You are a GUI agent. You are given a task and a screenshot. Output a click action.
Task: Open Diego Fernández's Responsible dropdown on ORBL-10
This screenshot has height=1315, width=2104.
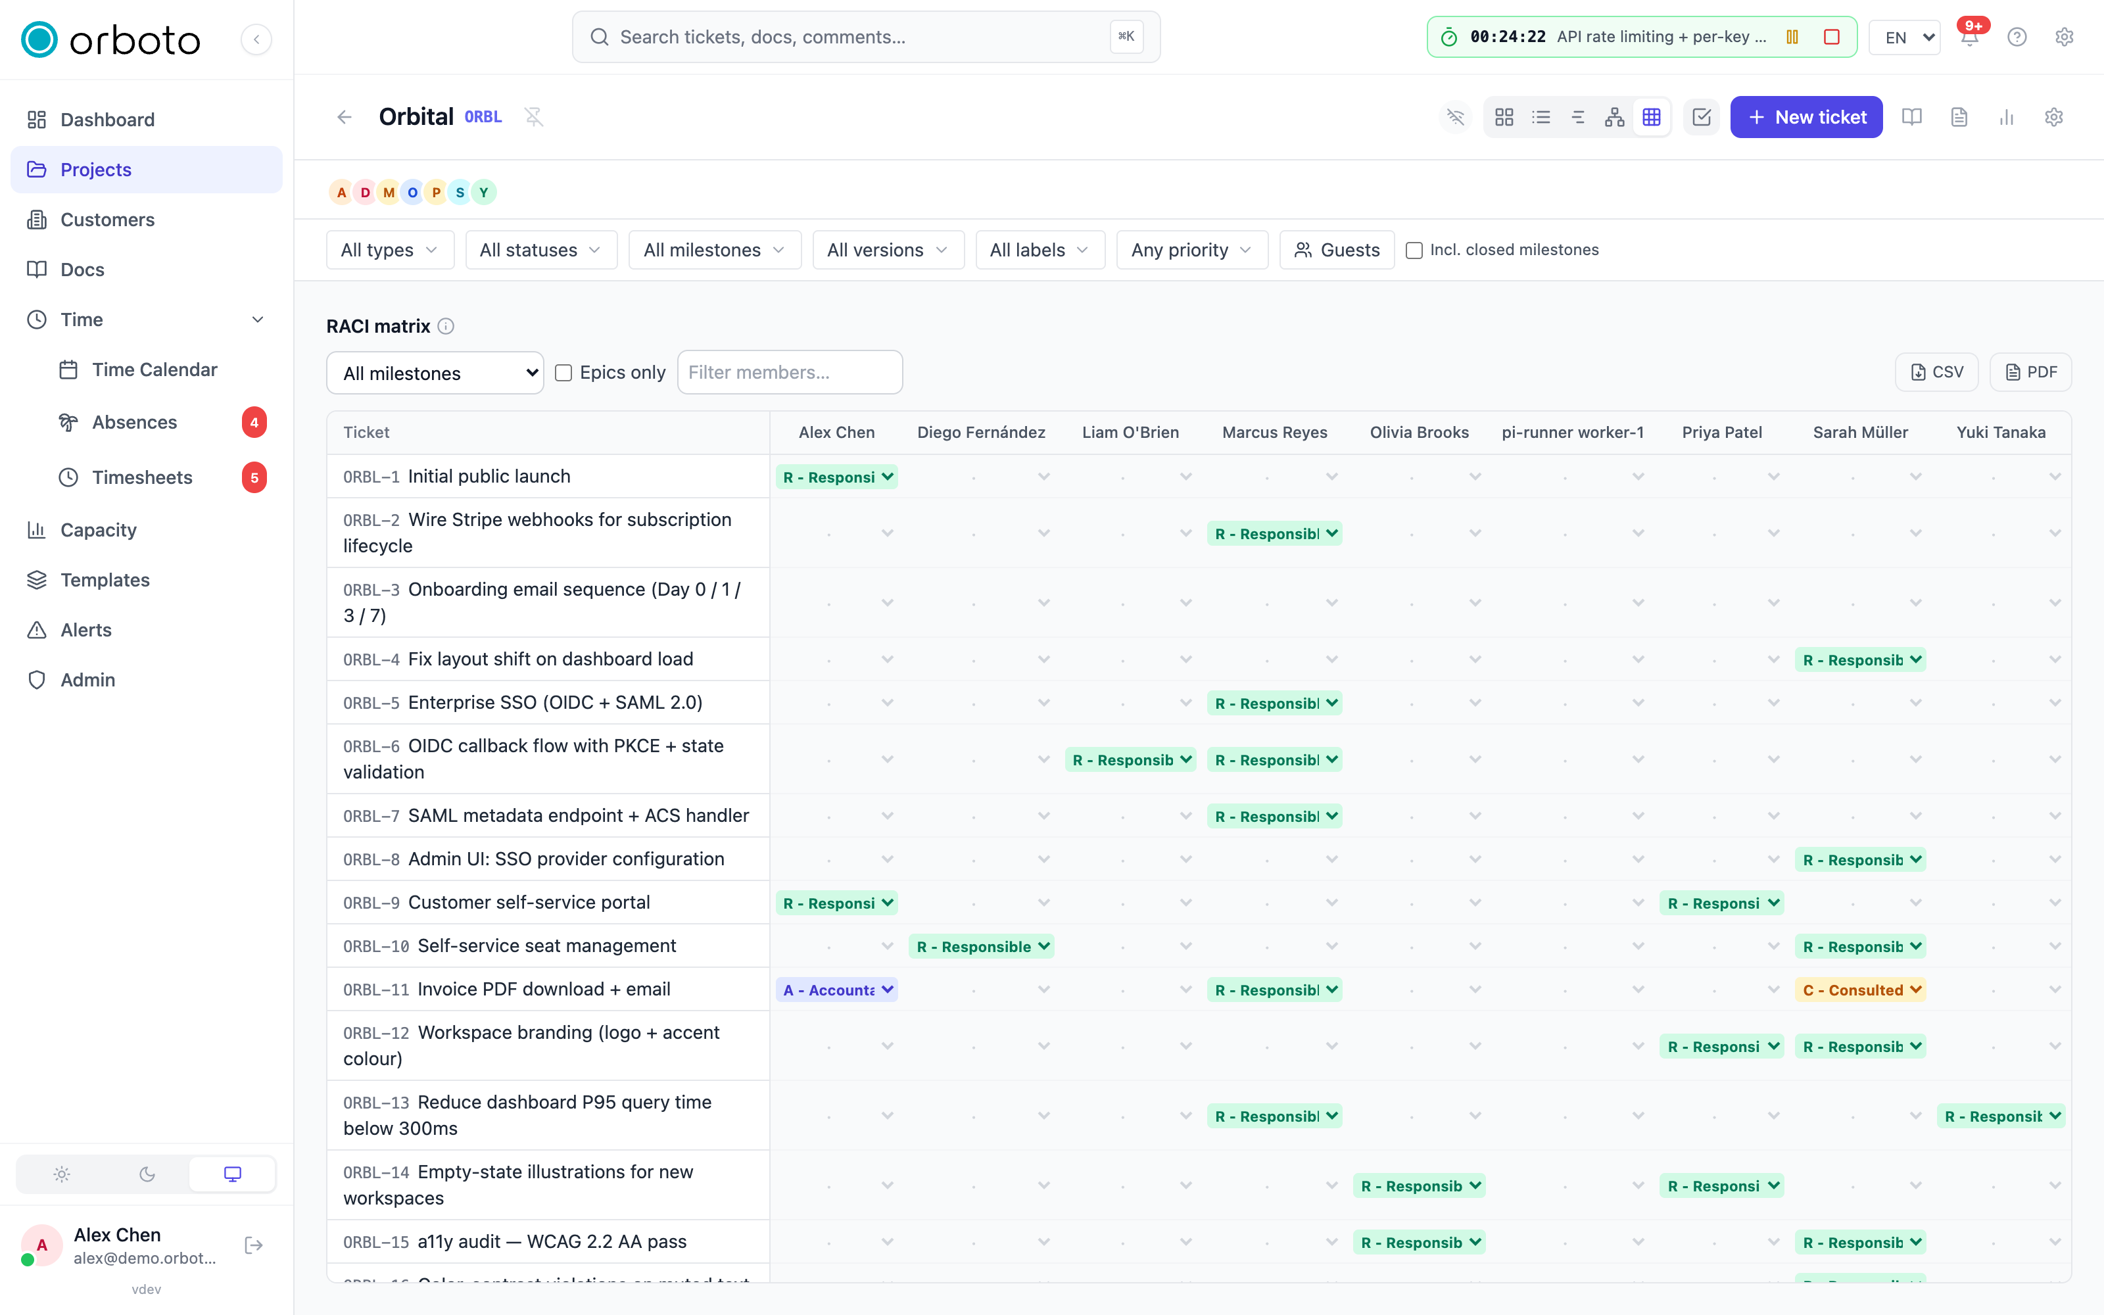pos(982,946)
